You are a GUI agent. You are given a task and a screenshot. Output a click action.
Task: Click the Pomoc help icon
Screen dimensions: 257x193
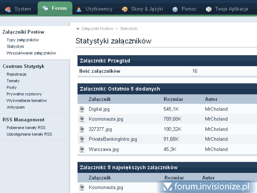tap(175, 9)
